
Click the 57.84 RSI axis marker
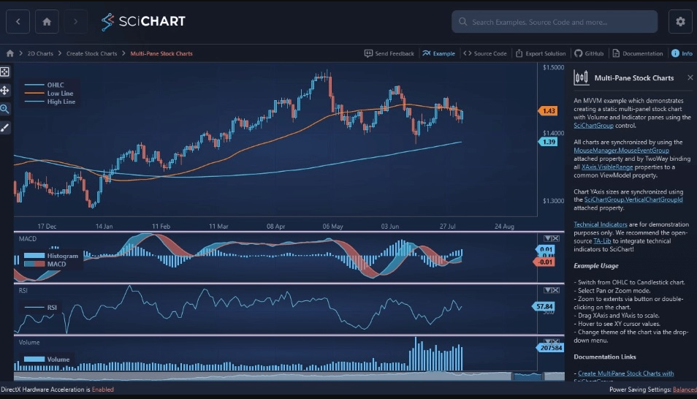pyautogui.click(x=544, y=306)
